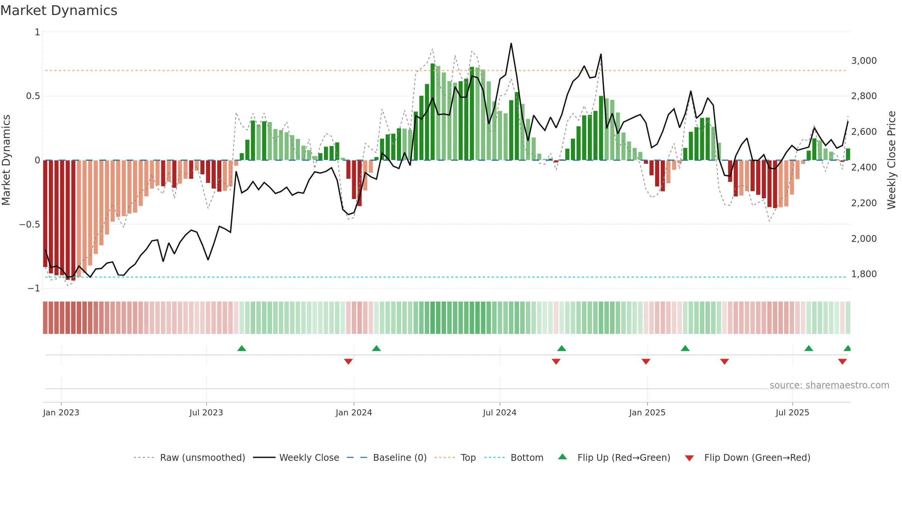The height and width of the screenshot is (507, 902).
Task: Select the green flip-up marker after Jan 2024
Action: [377, 348]
